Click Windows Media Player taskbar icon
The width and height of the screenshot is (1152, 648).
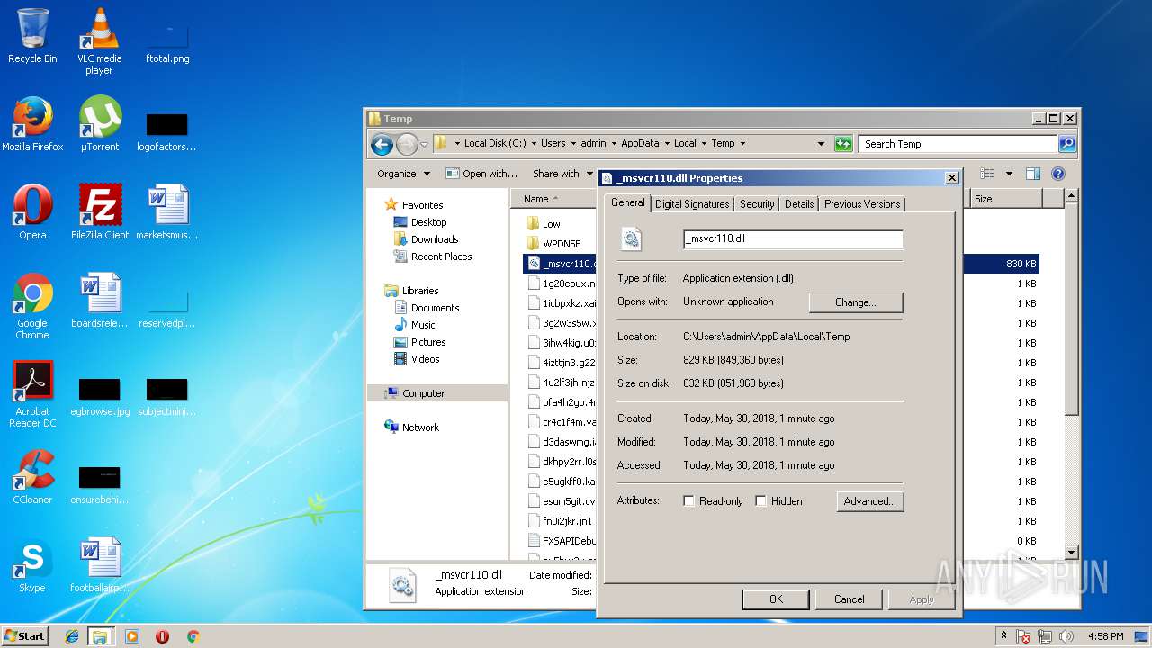pos(132,636)
